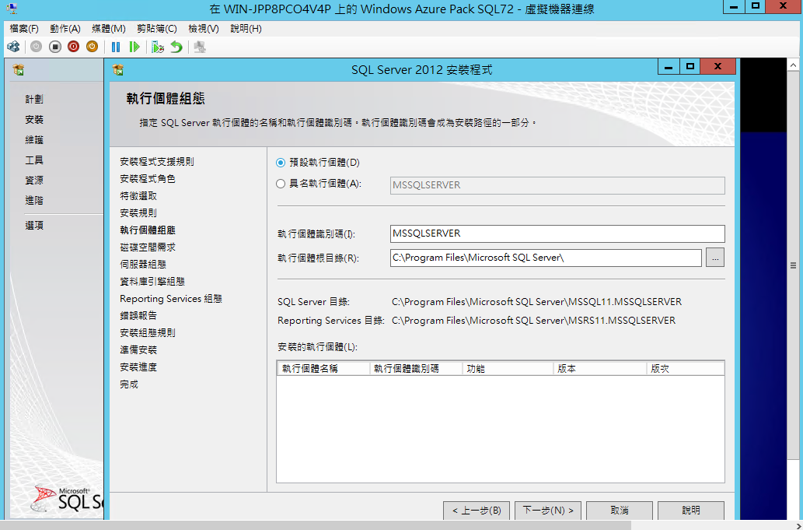Click the Ctrl+Alt+Del toolbar icon

[x=13, y=47]
